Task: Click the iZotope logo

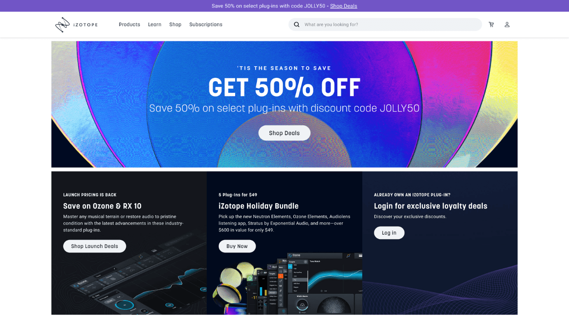Action: (x=76, y=24)
